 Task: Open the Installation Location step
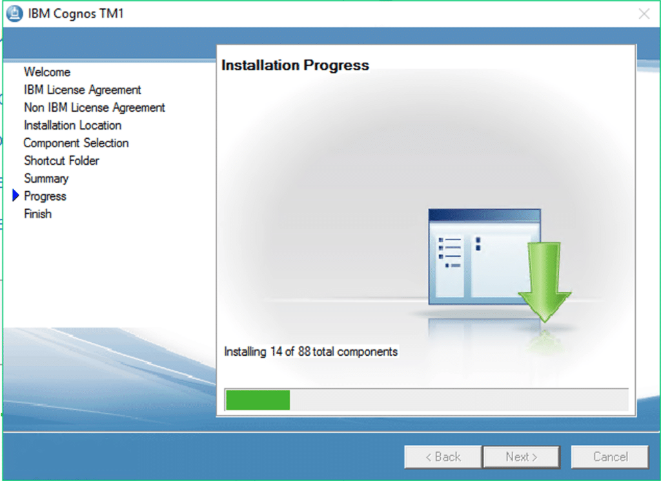pos(72,125)
